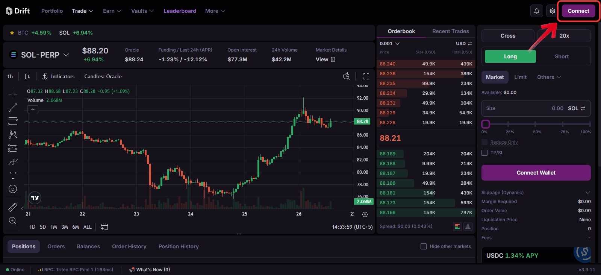
Task: Set chart range to 1D
Action: point(32,227)
